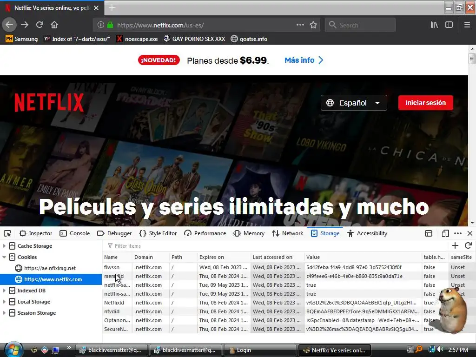The width and height of the screenshot is (476, 357).
Task: Go back with the browser back arrow
Action: coord(9,25)
